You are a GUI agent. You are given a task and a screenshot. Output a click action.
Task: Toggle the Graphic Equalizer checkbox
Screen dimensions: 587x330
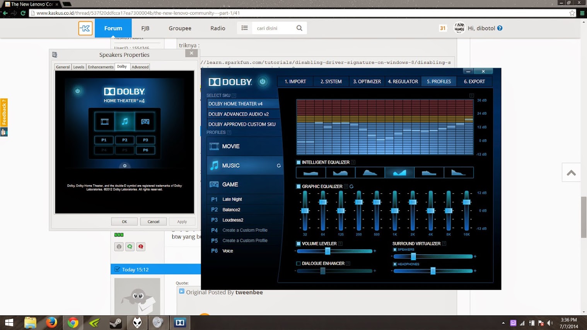(x=298, y=186)
